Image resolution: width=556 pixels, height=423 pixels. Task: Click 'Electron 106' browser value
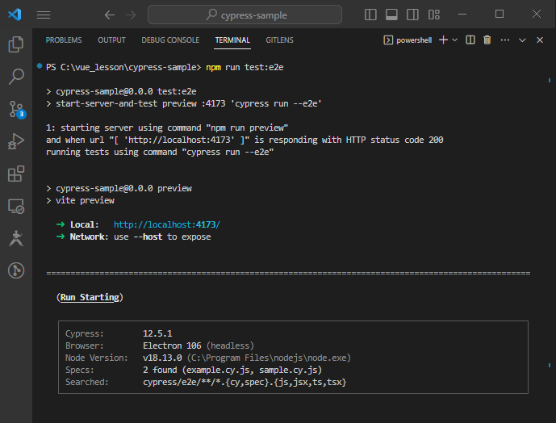[172, 346]
